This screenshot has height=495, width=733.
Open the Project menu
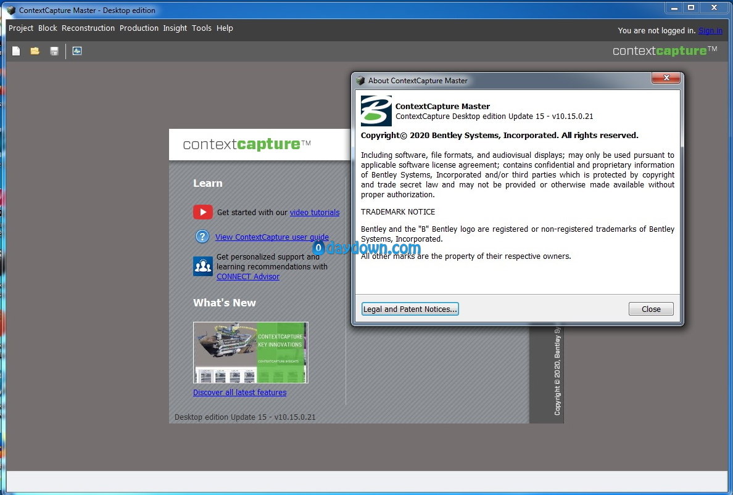pyautogui.click(x=21, y=28)
